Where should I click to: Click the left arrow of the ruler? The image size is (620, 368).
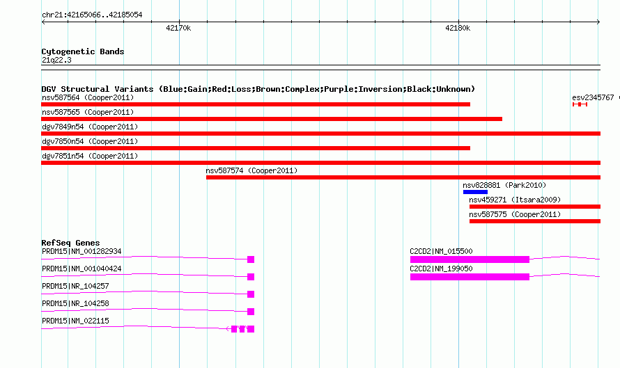pyautogui.click(x=43, y=22)
